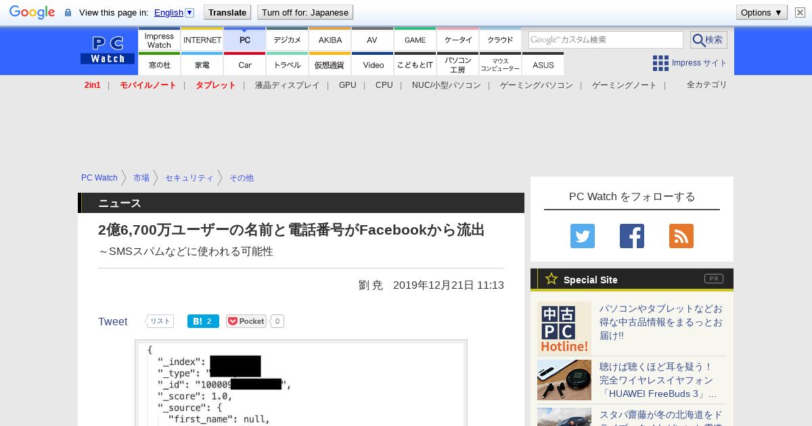The height and width of the screenshot is (426, 812).
Task: Click the Pocket count bubble 0
Action: (x=277, y=321)
